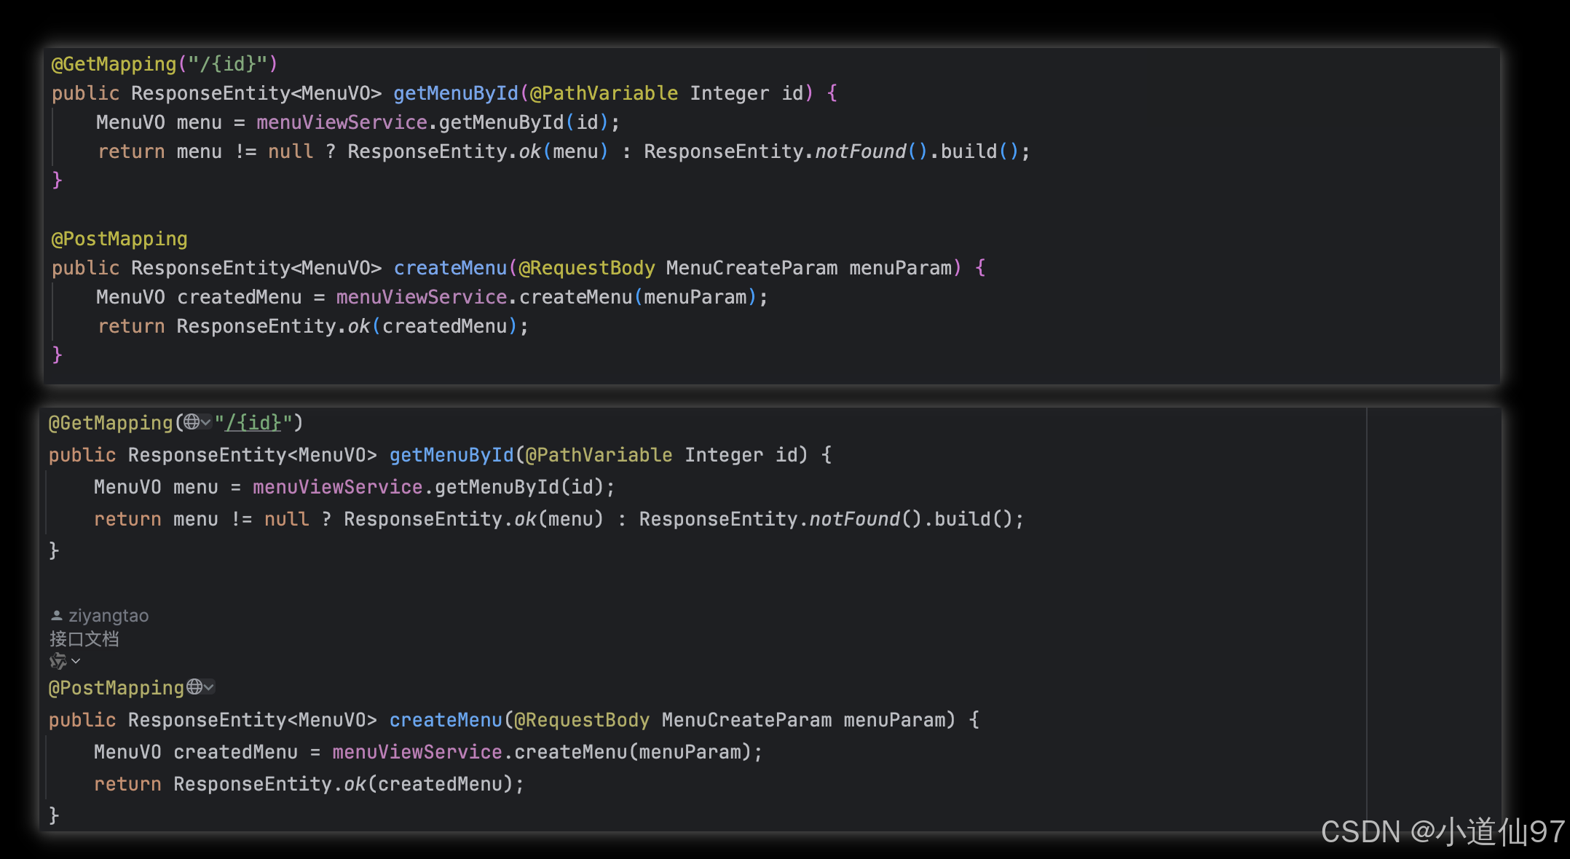Open the 接口文档 inlay link
Viewport: 1570px width, 859px height.
click(x=84, y=639)
